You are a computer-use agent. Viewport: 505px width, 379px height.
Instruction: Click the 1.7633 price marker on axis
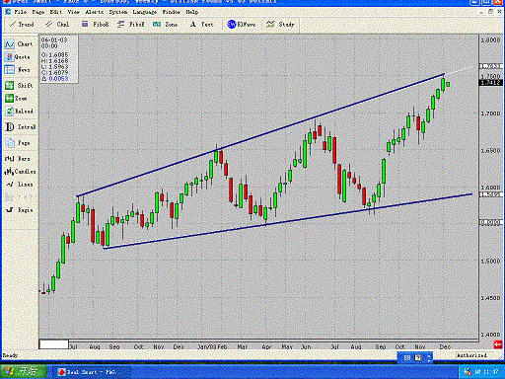[x=490, y=66]
